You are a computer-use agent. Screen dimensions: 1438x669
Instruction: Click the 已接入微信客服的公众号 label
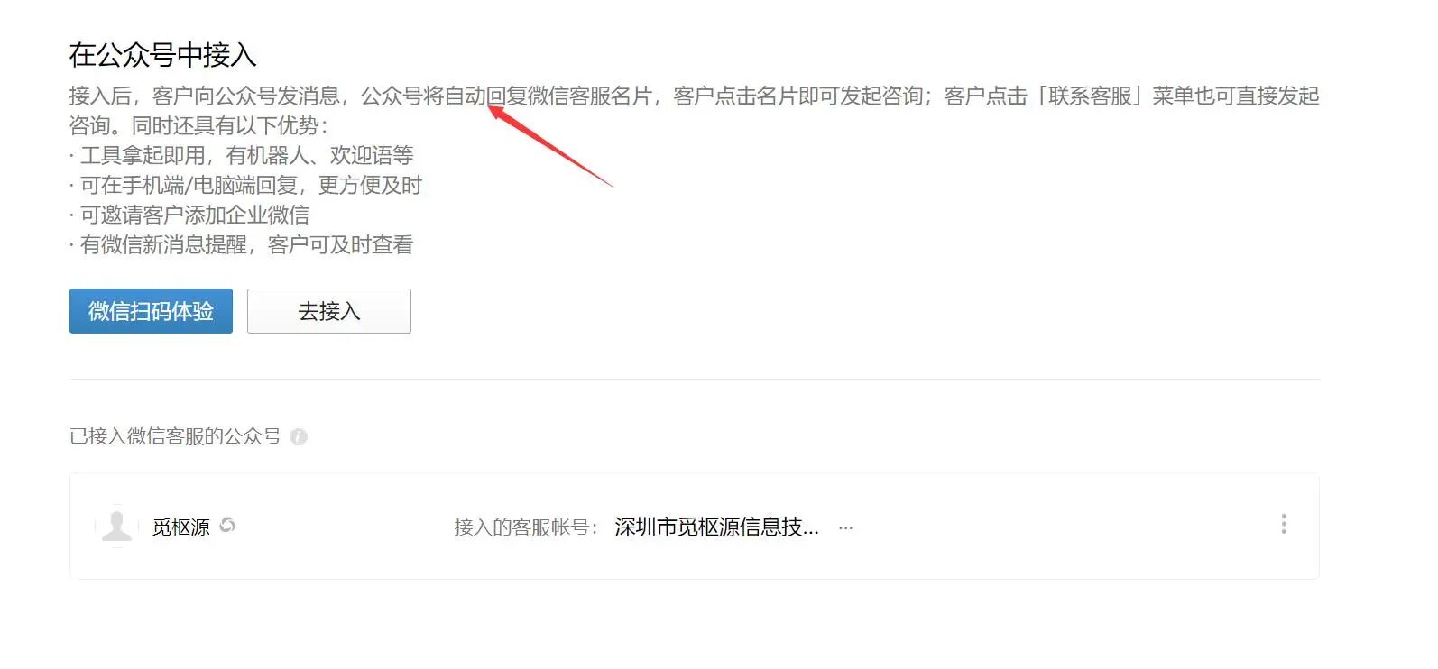coord(175,437)
